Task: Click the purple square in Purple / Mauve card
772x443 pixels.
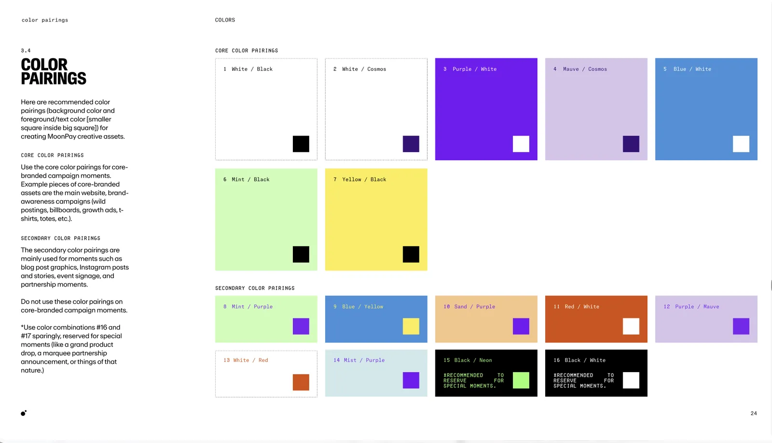Action: pos(741,326)
